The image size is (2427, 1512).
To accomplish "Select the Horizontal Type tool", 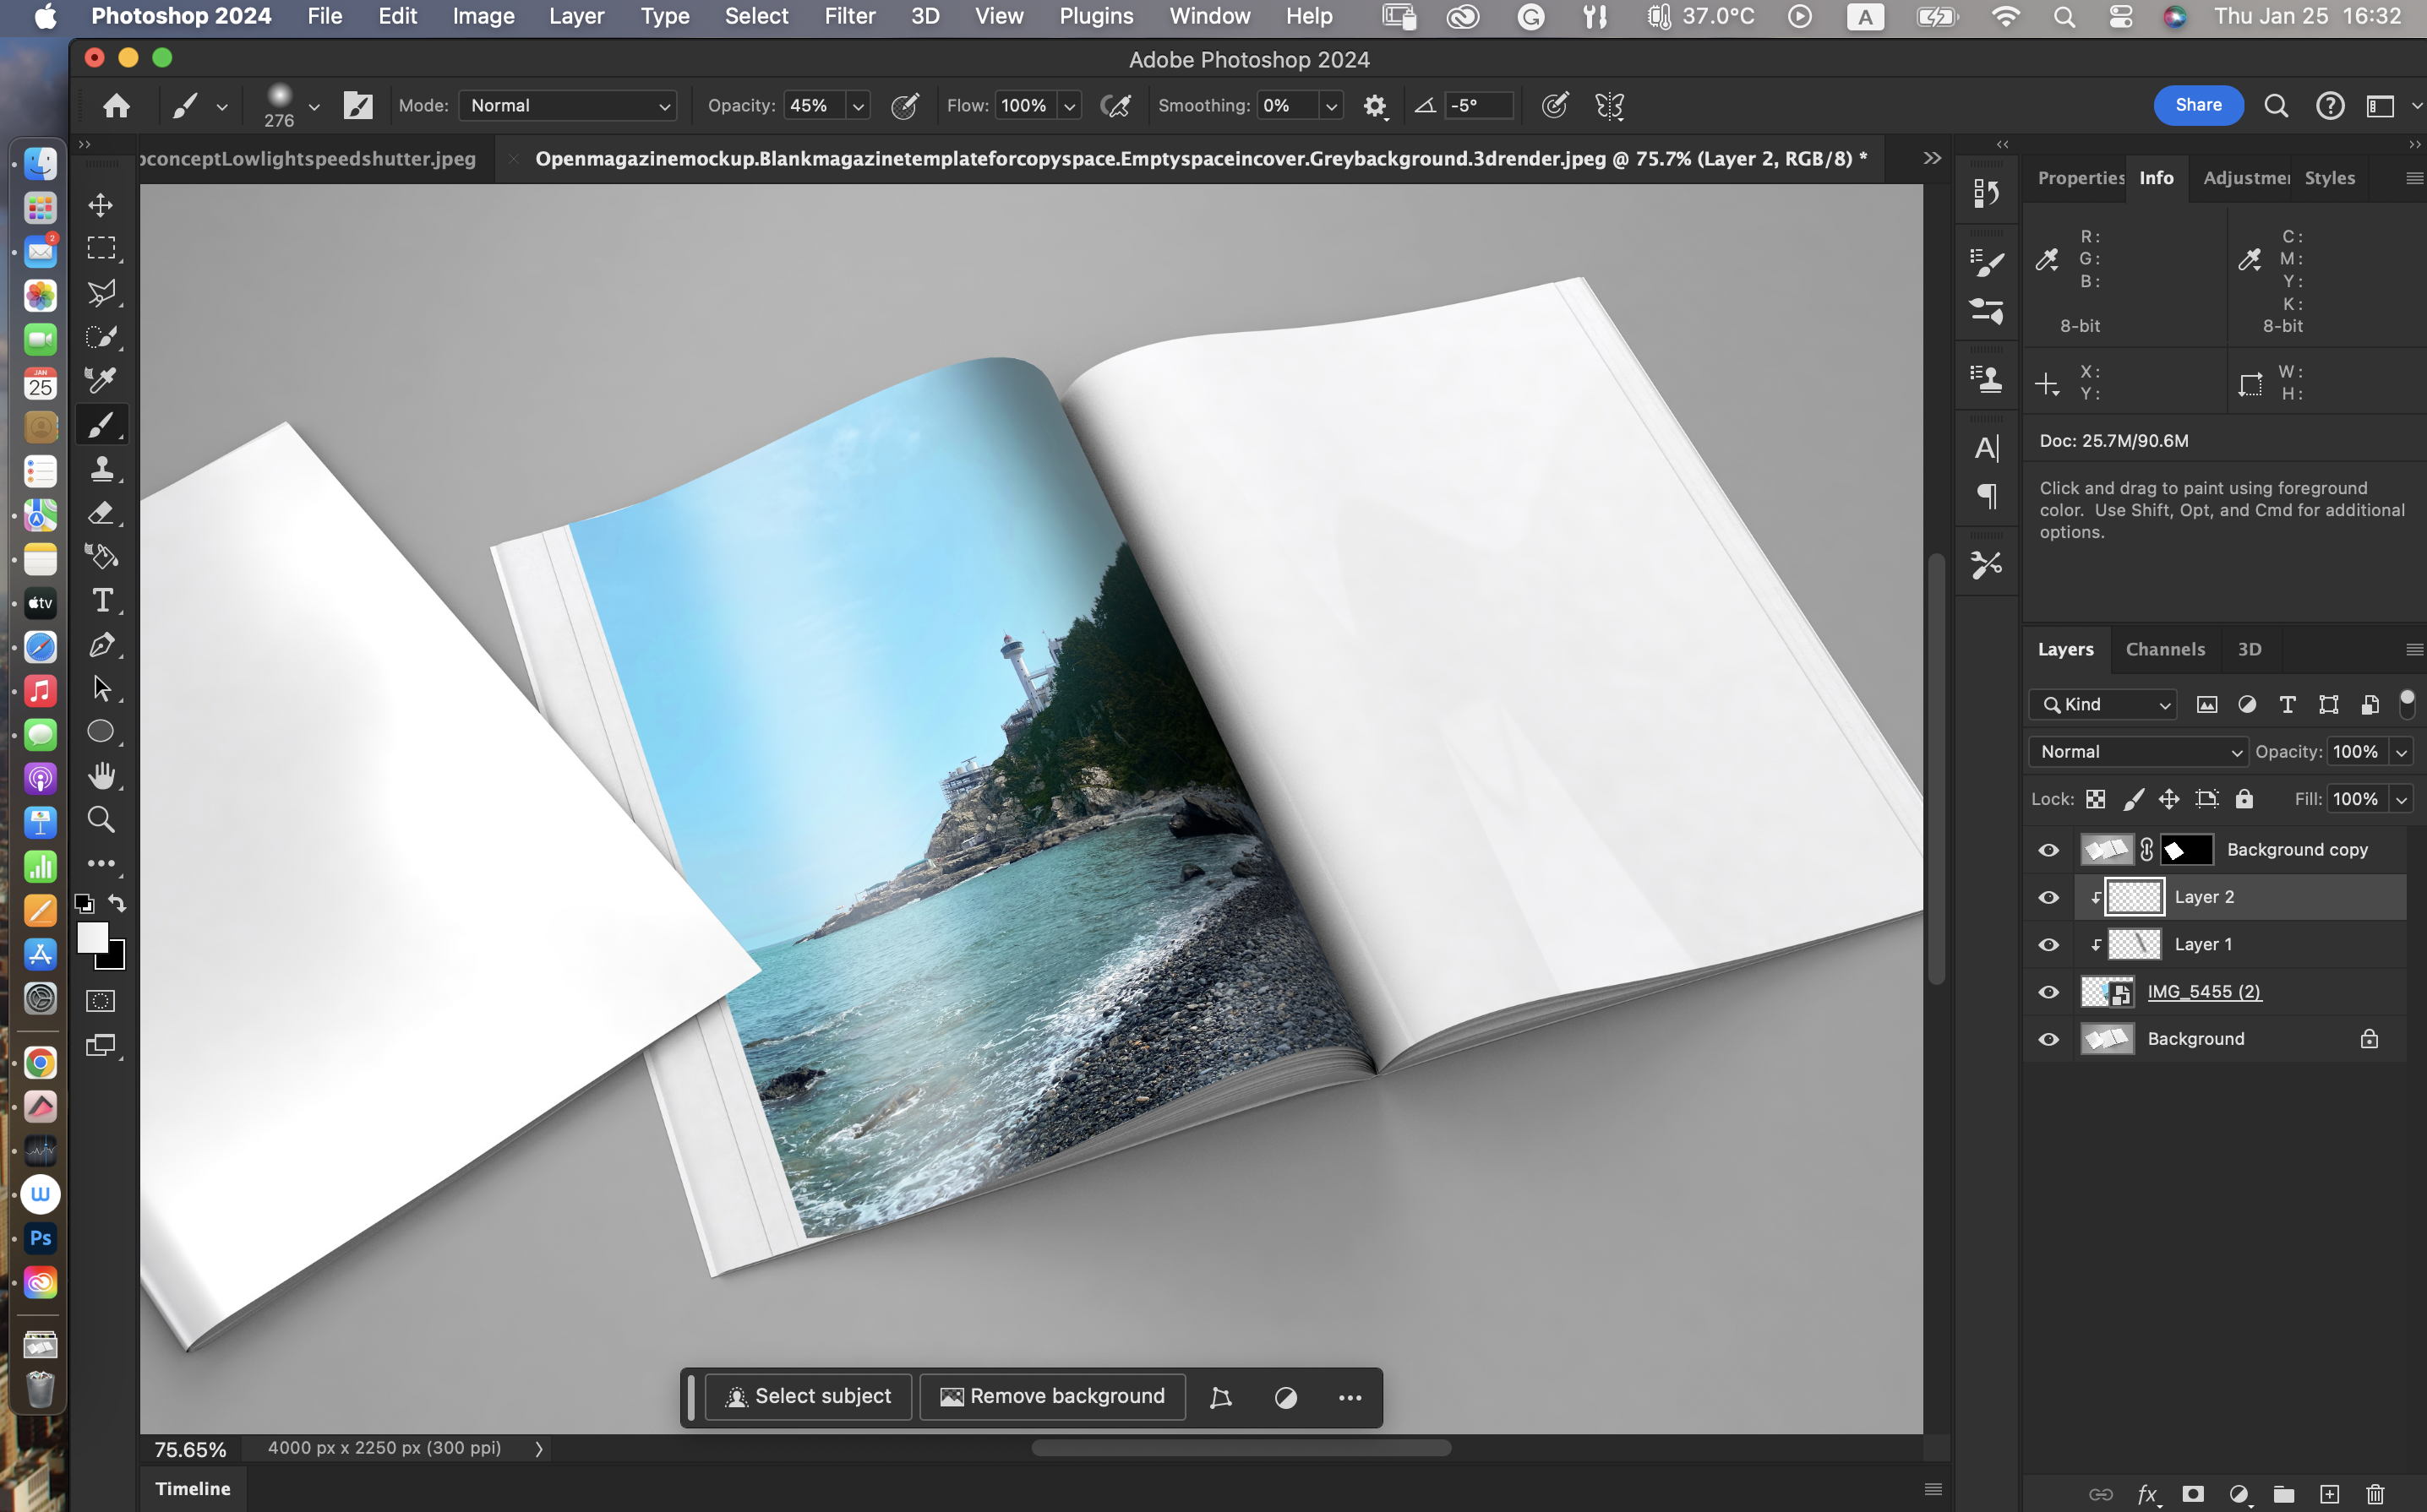I will tap(101, 600).
